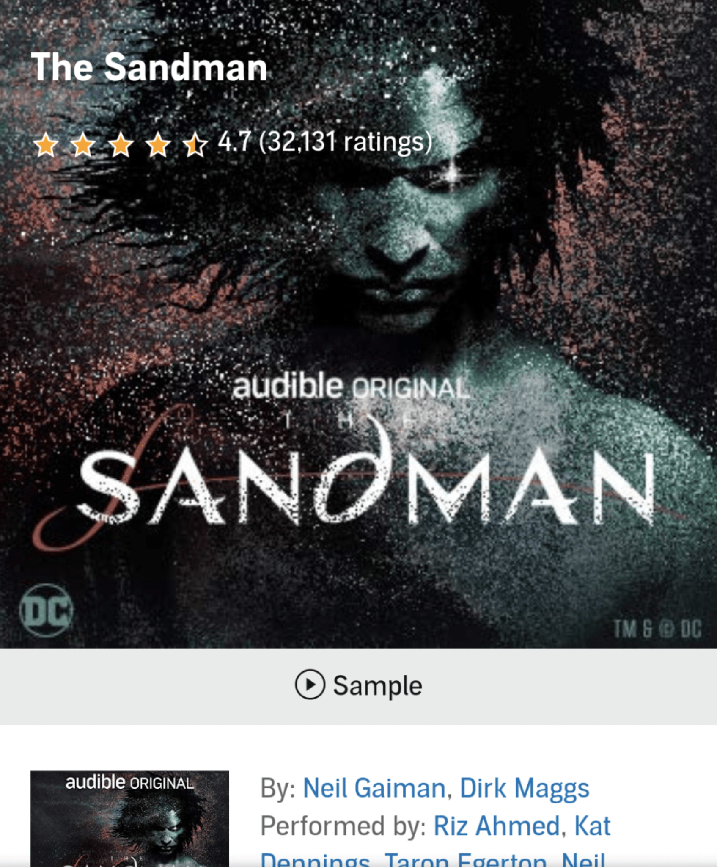Click the large SANDMAN lettering on the cover

pos(366,487)
